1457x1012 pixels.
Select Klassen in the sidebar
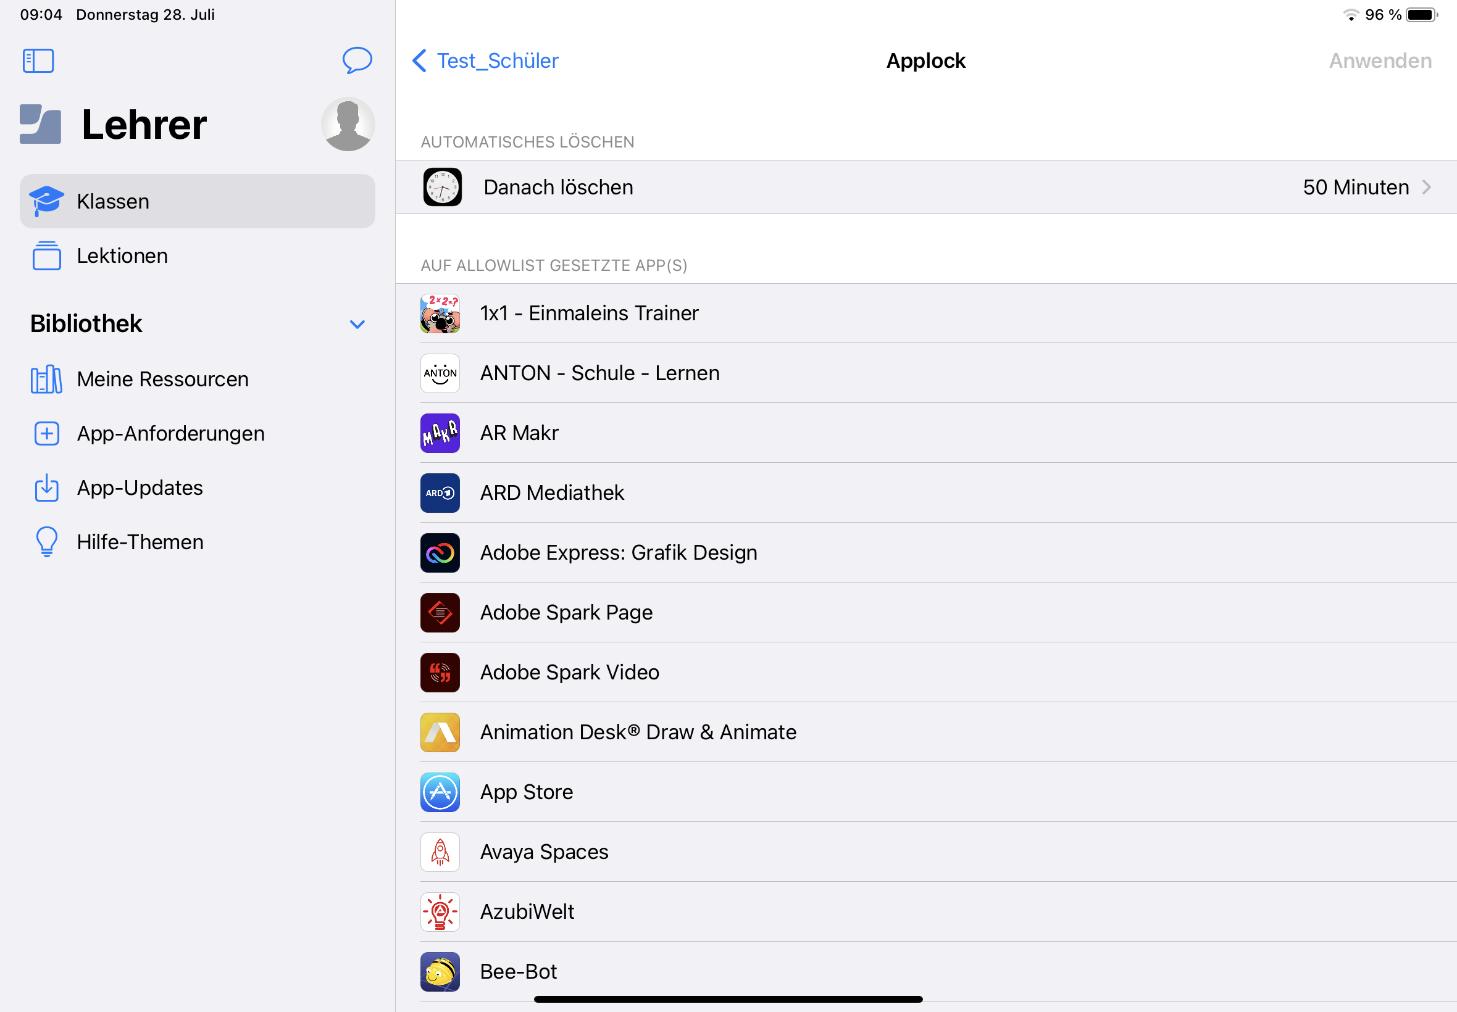click(x=198, y=201)
